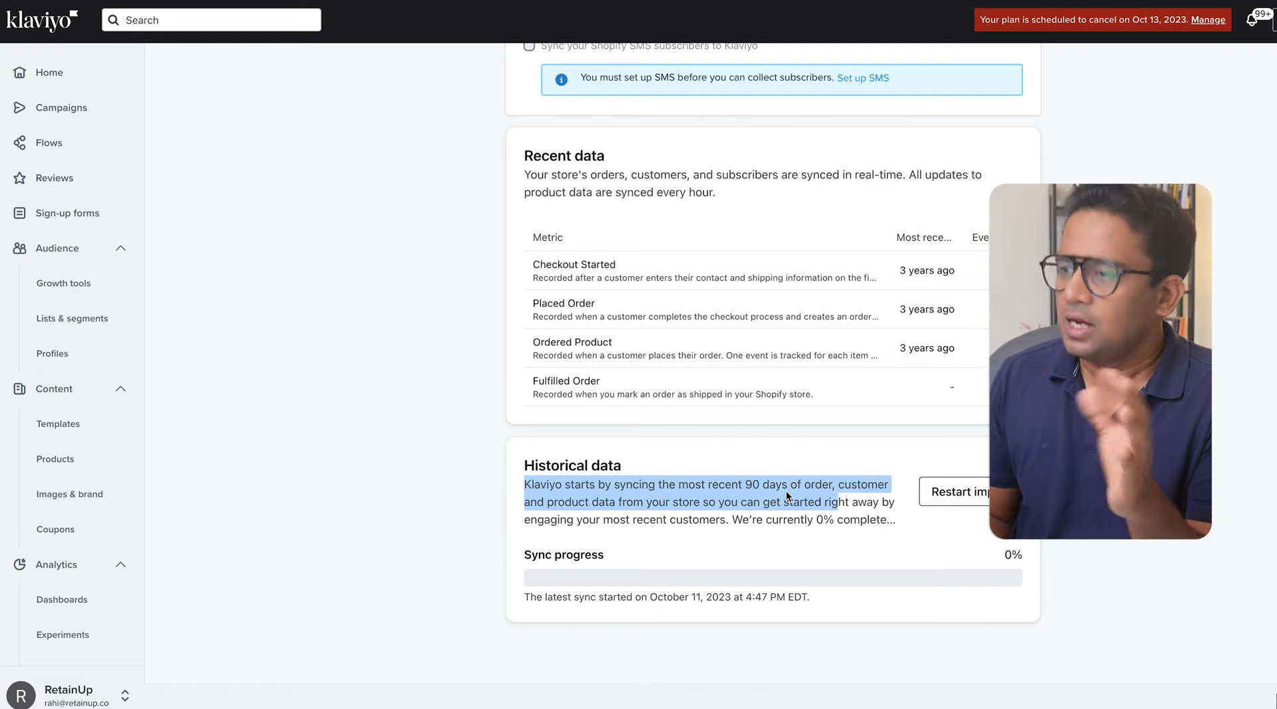Click the Checkout Started metric row
This screenshot has width=1277, height=709.
(756, 270)
